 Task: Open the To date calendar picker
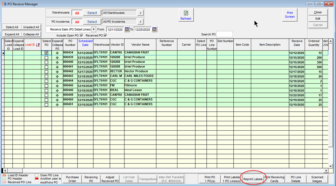pos(154,29)
